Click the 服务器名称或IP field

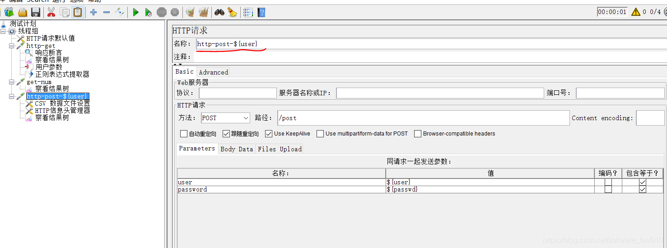tap(440, 93)
